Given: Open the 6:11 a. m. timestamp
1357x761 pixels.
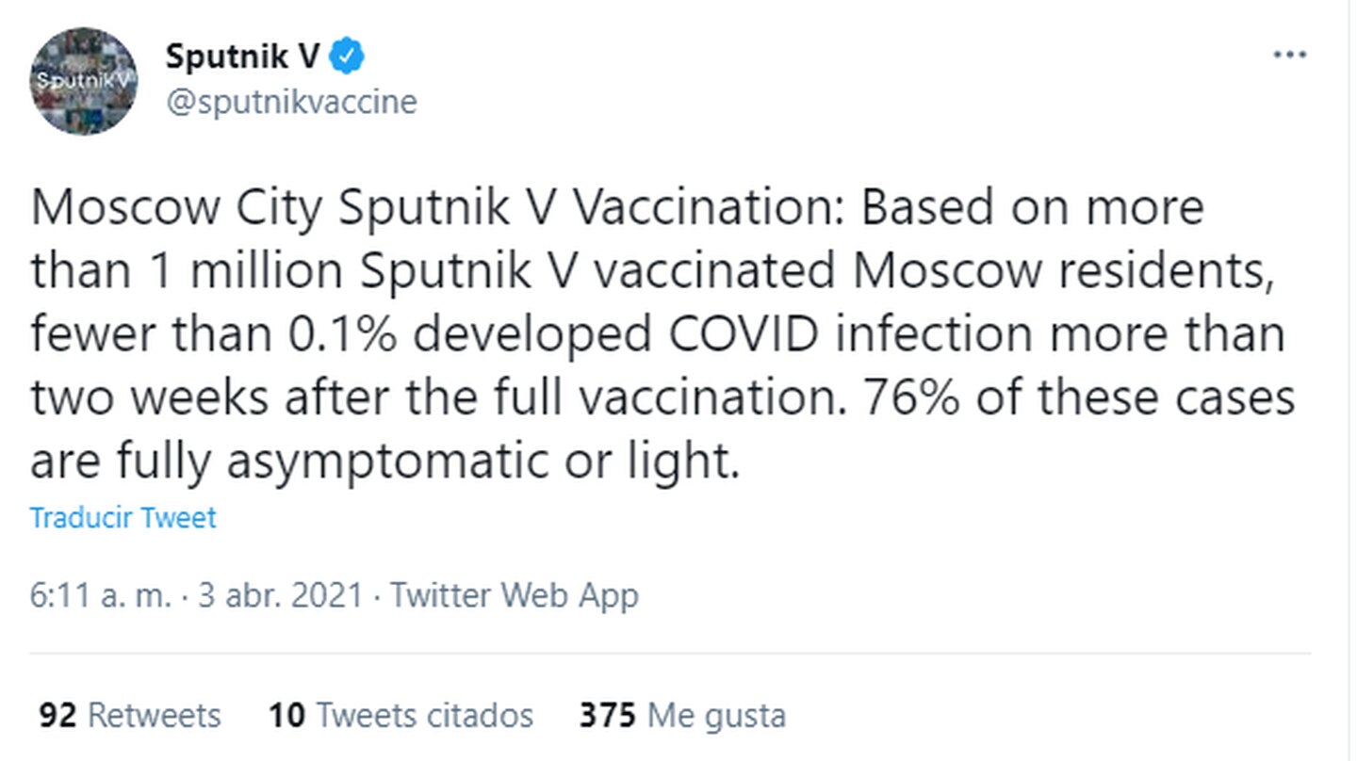Looking at the screenshot, I should tap(101, 595).
